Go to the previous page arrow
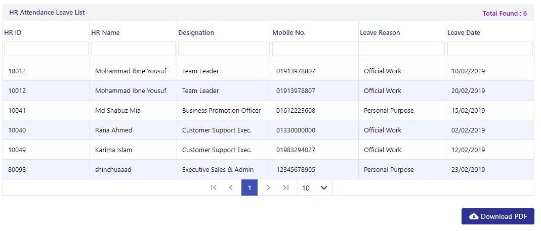 (x=231, y=188)
